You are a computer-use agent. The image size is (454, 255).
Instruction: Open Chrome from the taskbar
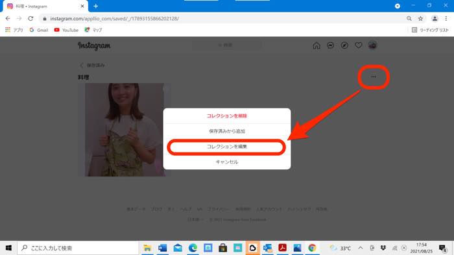[312, 248]
